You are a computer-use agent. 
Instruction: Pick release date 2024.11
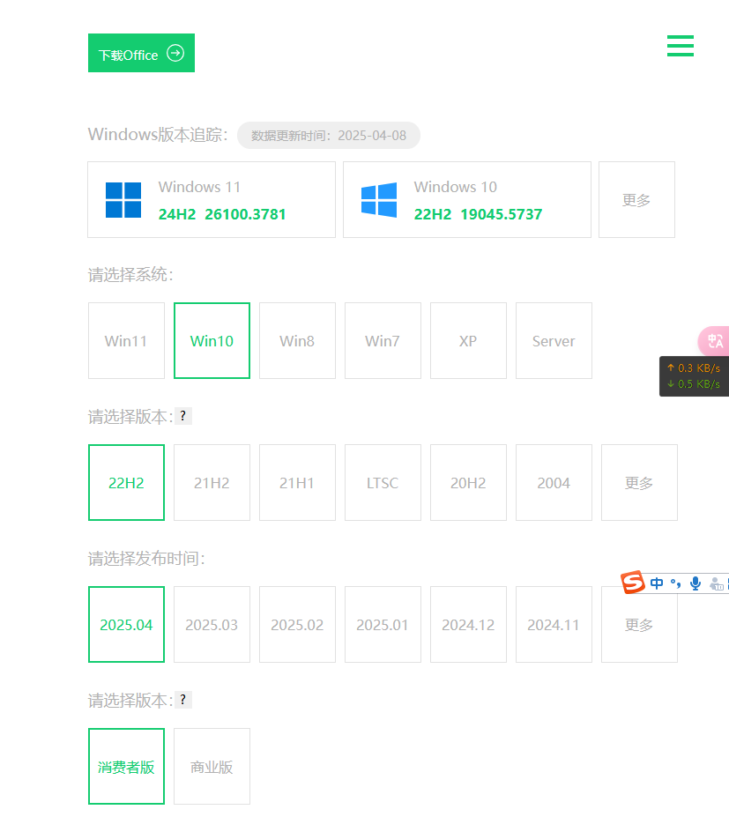(x=554, y=624)
